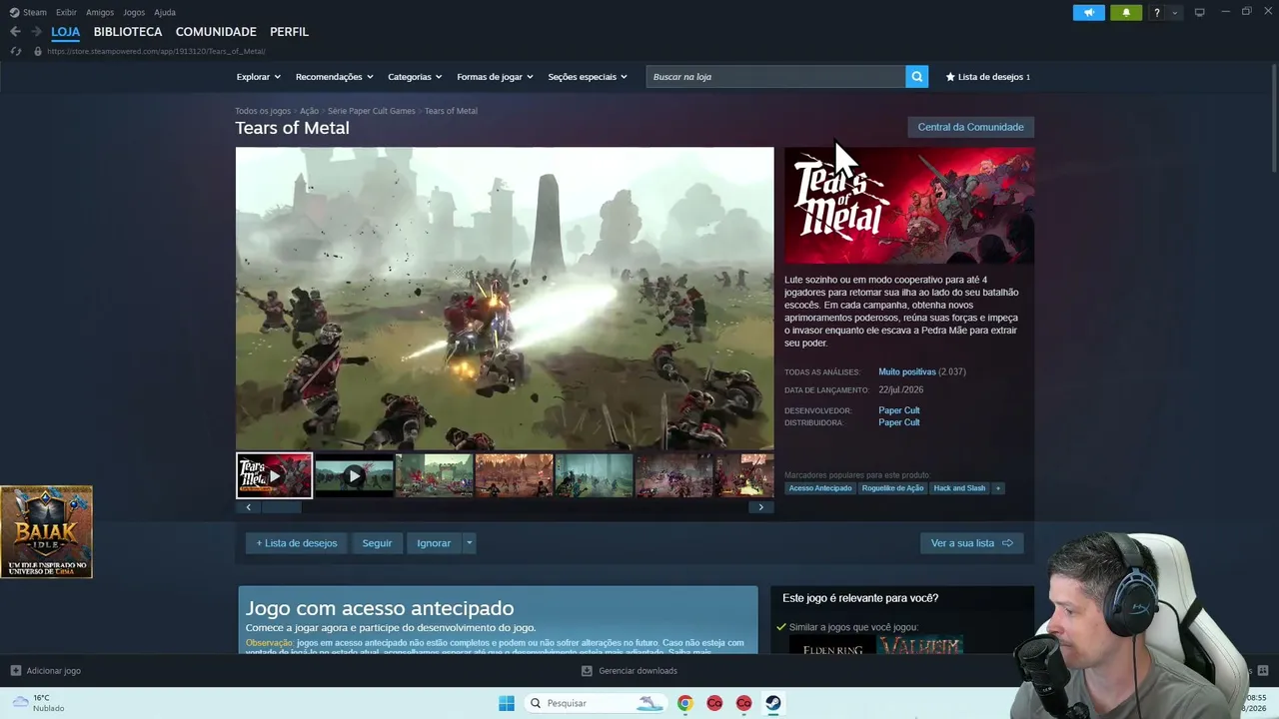Open the dropdown arrow next to Ignorar
The height and width of the screenshot is (719, 1279).
coord(469,543)
